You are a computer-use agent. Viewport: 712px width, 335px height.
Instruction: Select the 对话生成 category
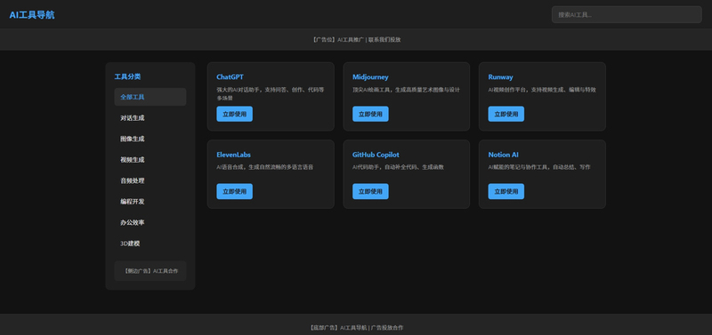click(x=150, y=118)
